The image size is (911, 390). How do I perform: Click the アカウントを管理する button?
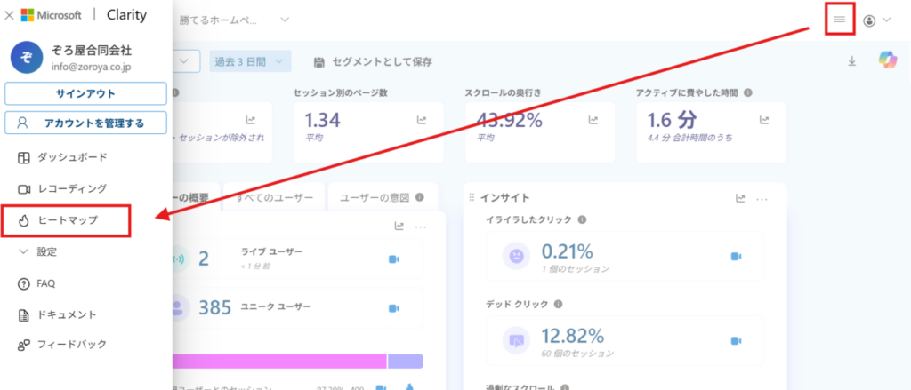click(x=85, y=123)
